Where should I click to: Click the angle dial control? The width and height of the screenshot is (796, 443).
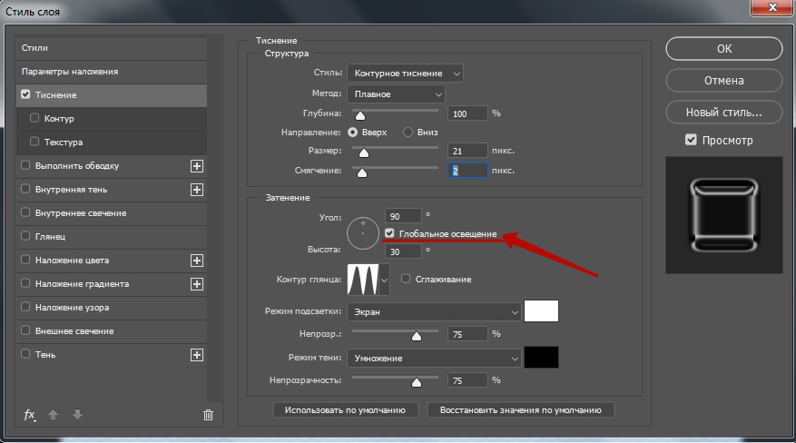click(x=363, y=233)
